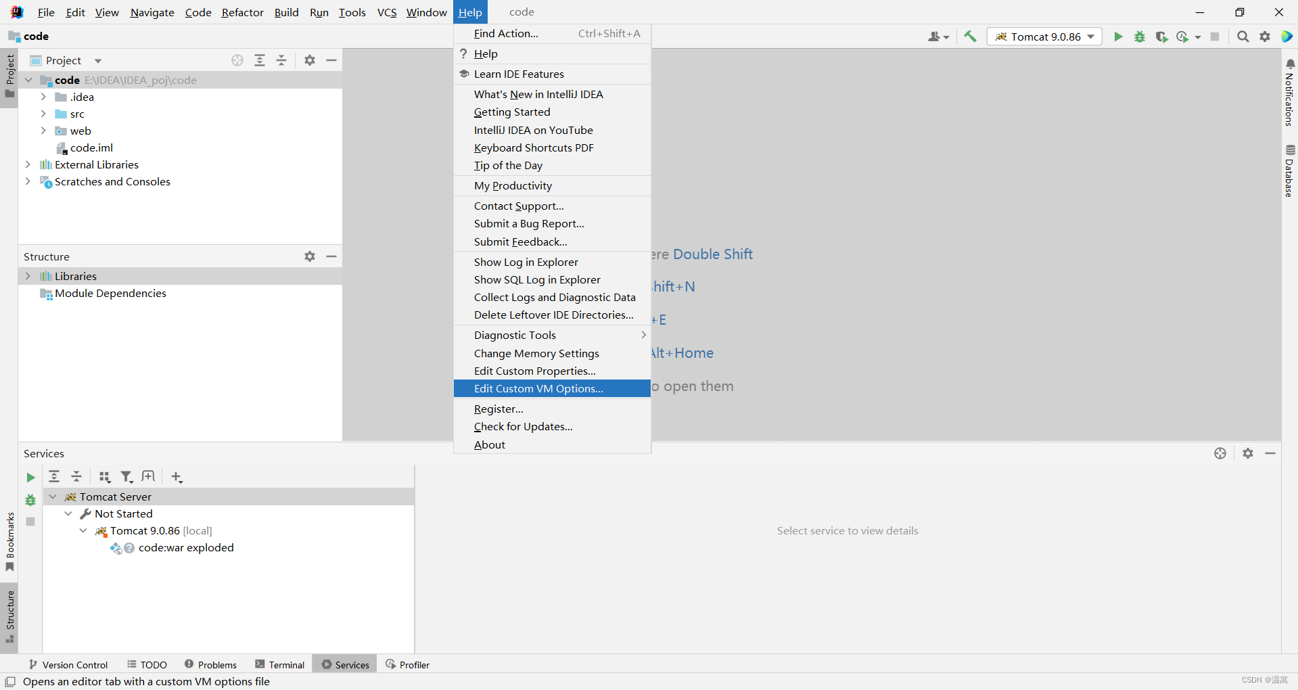Screen dimensions: 1298x690
Task: Run Tomcat with the green play icon
Action: tap(1118, 37)
